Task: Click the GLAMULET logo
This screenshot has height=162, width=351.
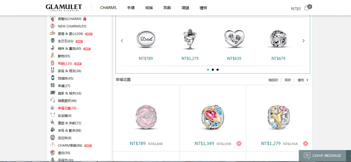Action: (x=64, y=8)
